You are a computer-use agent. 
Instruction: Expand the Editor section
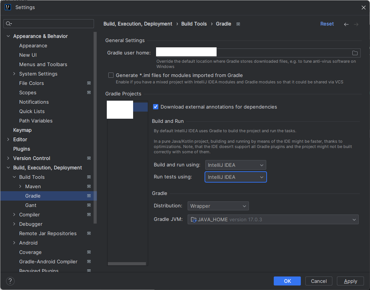click(x=8, y=139)
